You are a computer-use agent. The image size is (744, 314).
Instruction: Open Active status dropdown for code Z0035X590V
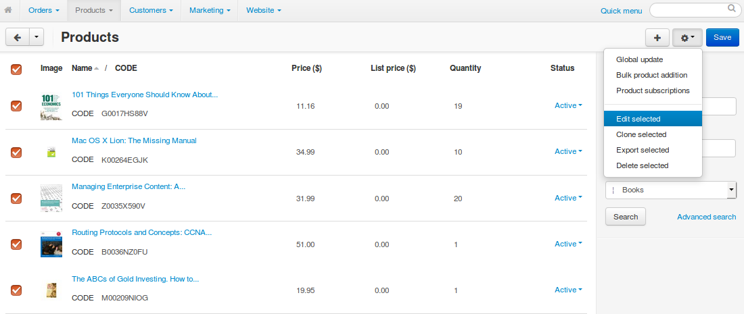click(x=568, y=198)
